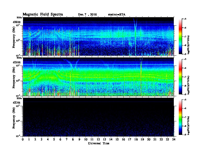Click hour 10 on the Universal Time axis

[x=86, y=139]
